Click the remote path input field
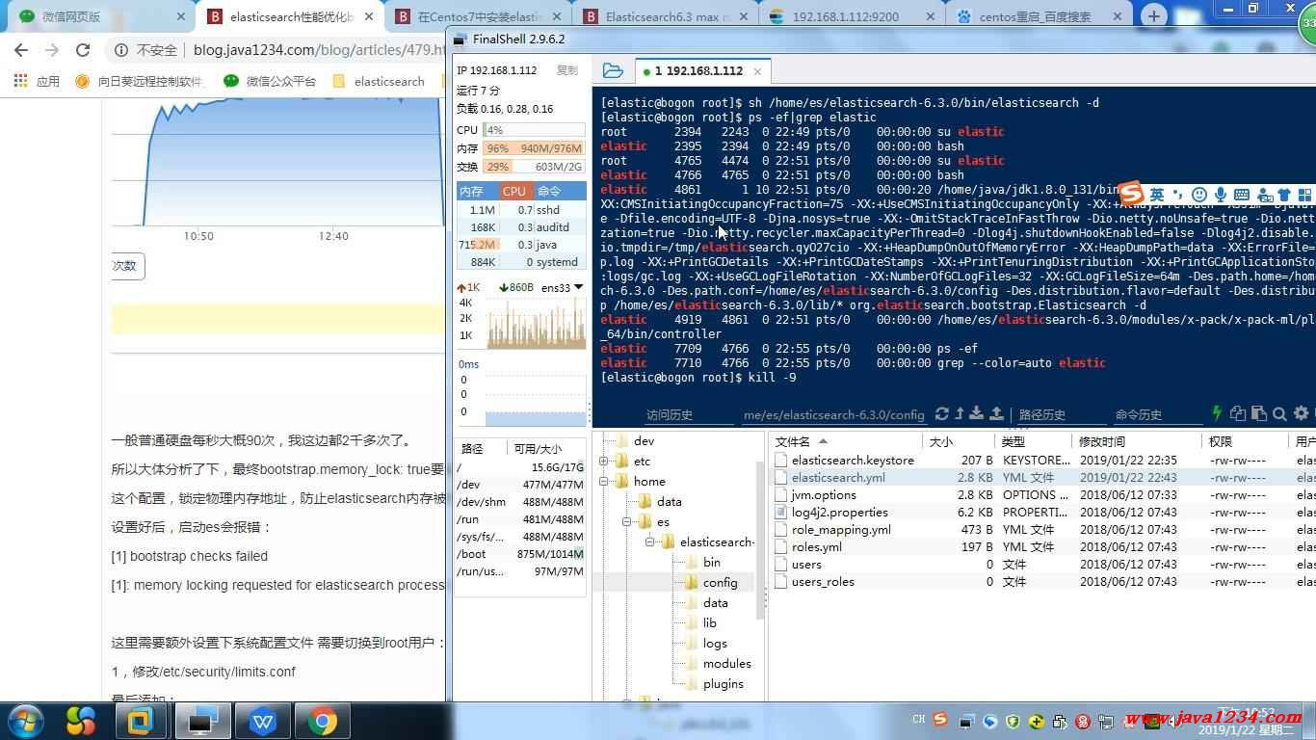Viewport: 1316px width, 740px height. pos(834,414)
